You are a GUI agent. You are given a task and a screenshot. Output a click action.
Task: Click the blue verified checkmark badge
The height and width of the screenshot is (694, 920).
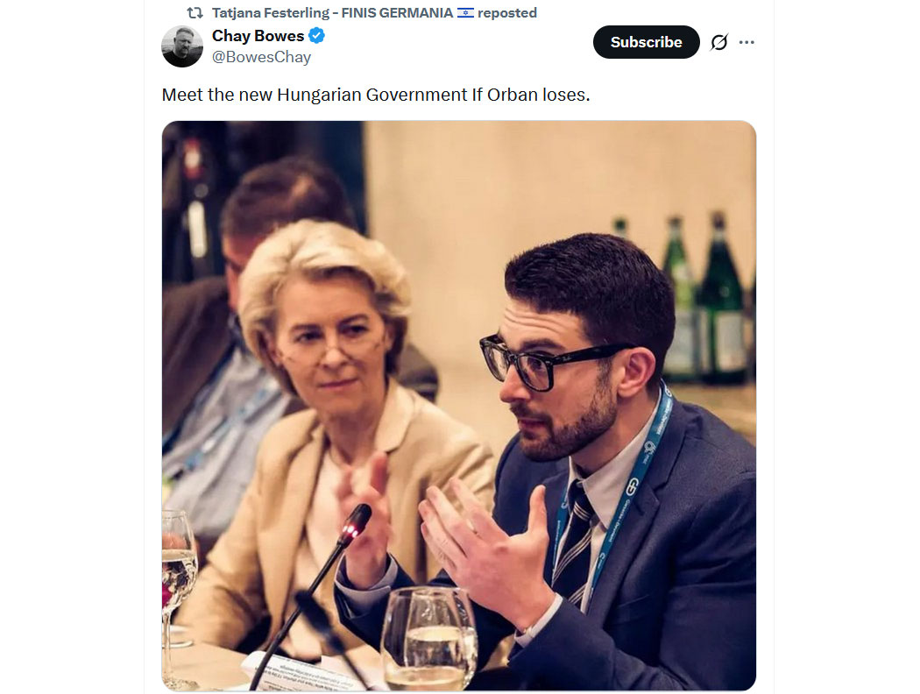[x=317, y=36]
